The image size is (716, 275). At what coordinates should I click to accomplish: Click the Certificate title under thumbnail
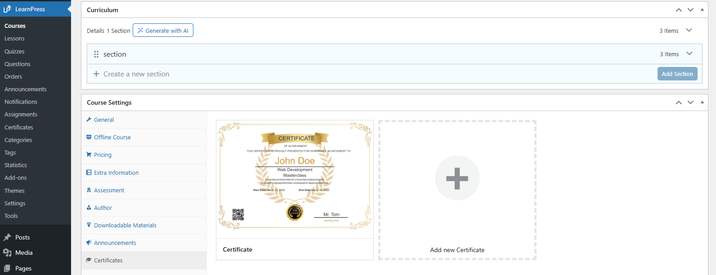pos(237,249)
